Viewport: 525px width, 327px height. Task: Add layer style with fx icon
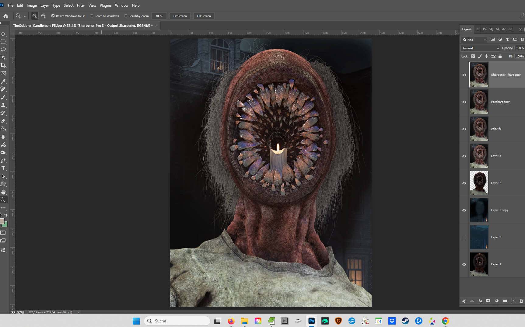coord(480,301)
